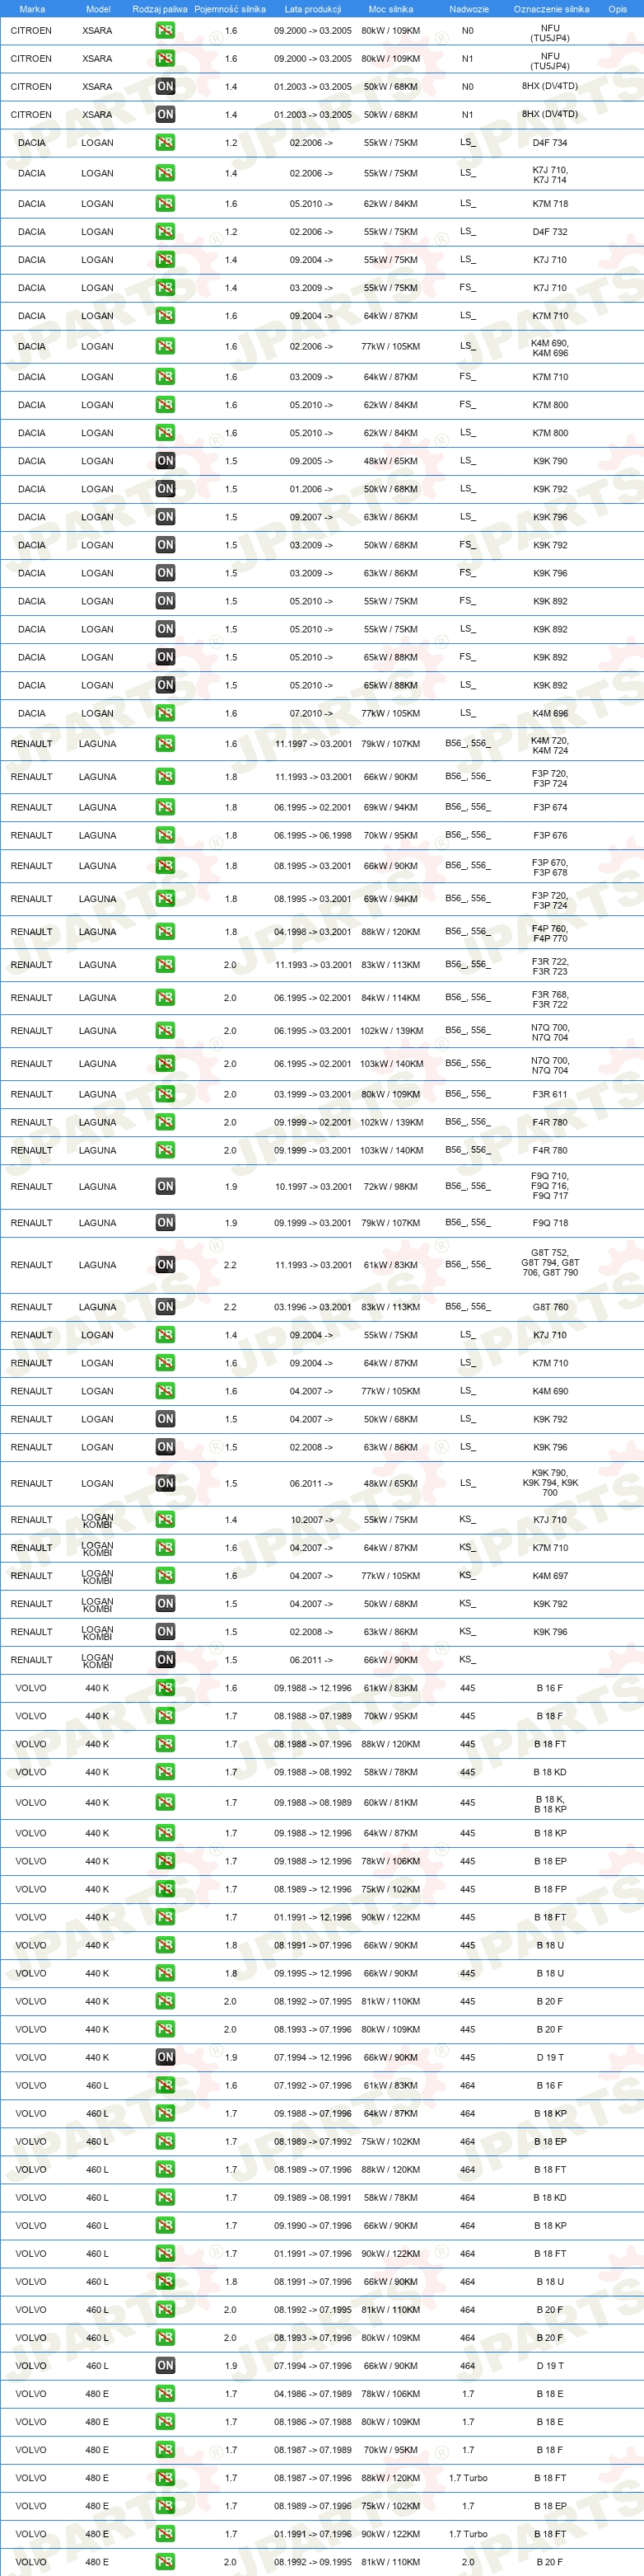Screen dimensions: 644x2576
Task: Click petrol icon in Volvo 440 K B 18 KD row
Action: tap(165, 1772)
